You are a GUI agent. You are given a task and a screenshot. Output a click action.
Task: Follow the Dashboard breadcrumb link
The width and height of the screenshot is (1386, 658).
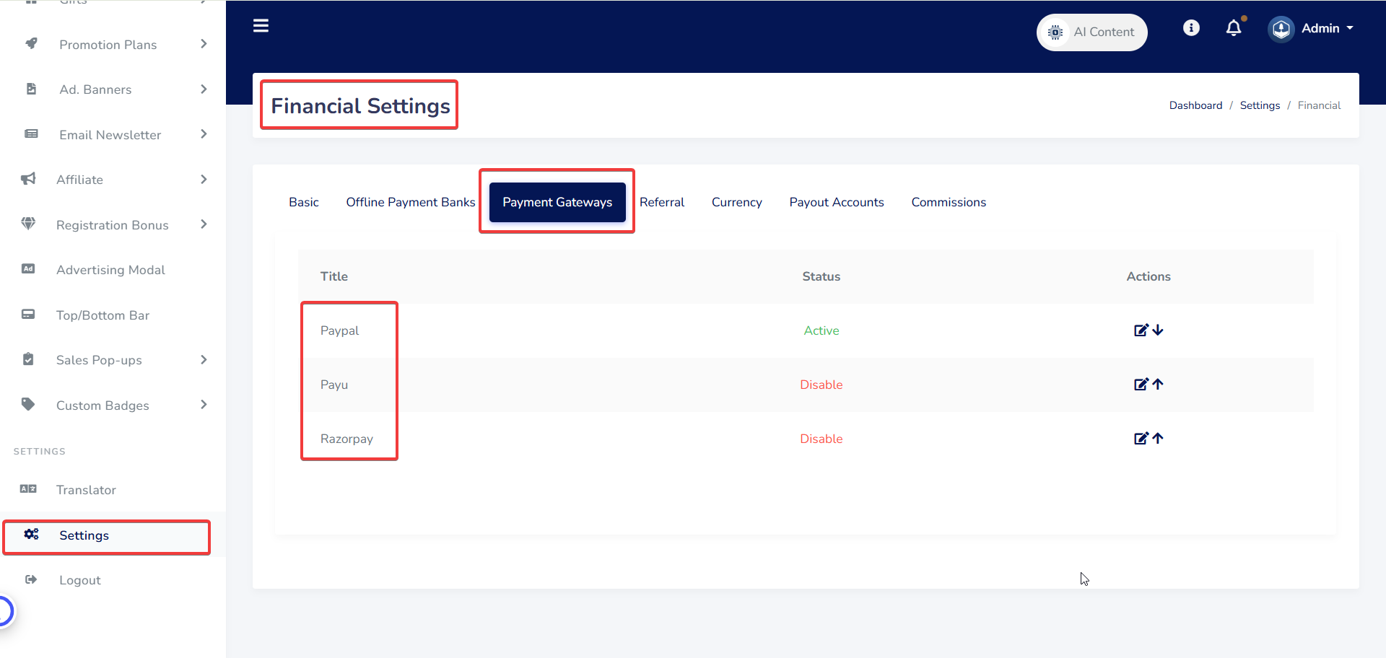click(x=1196, y=105)
